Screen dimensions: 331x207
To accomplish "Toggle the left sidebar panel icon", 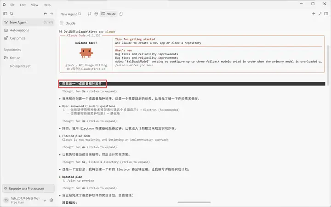I will click(5, 13).
